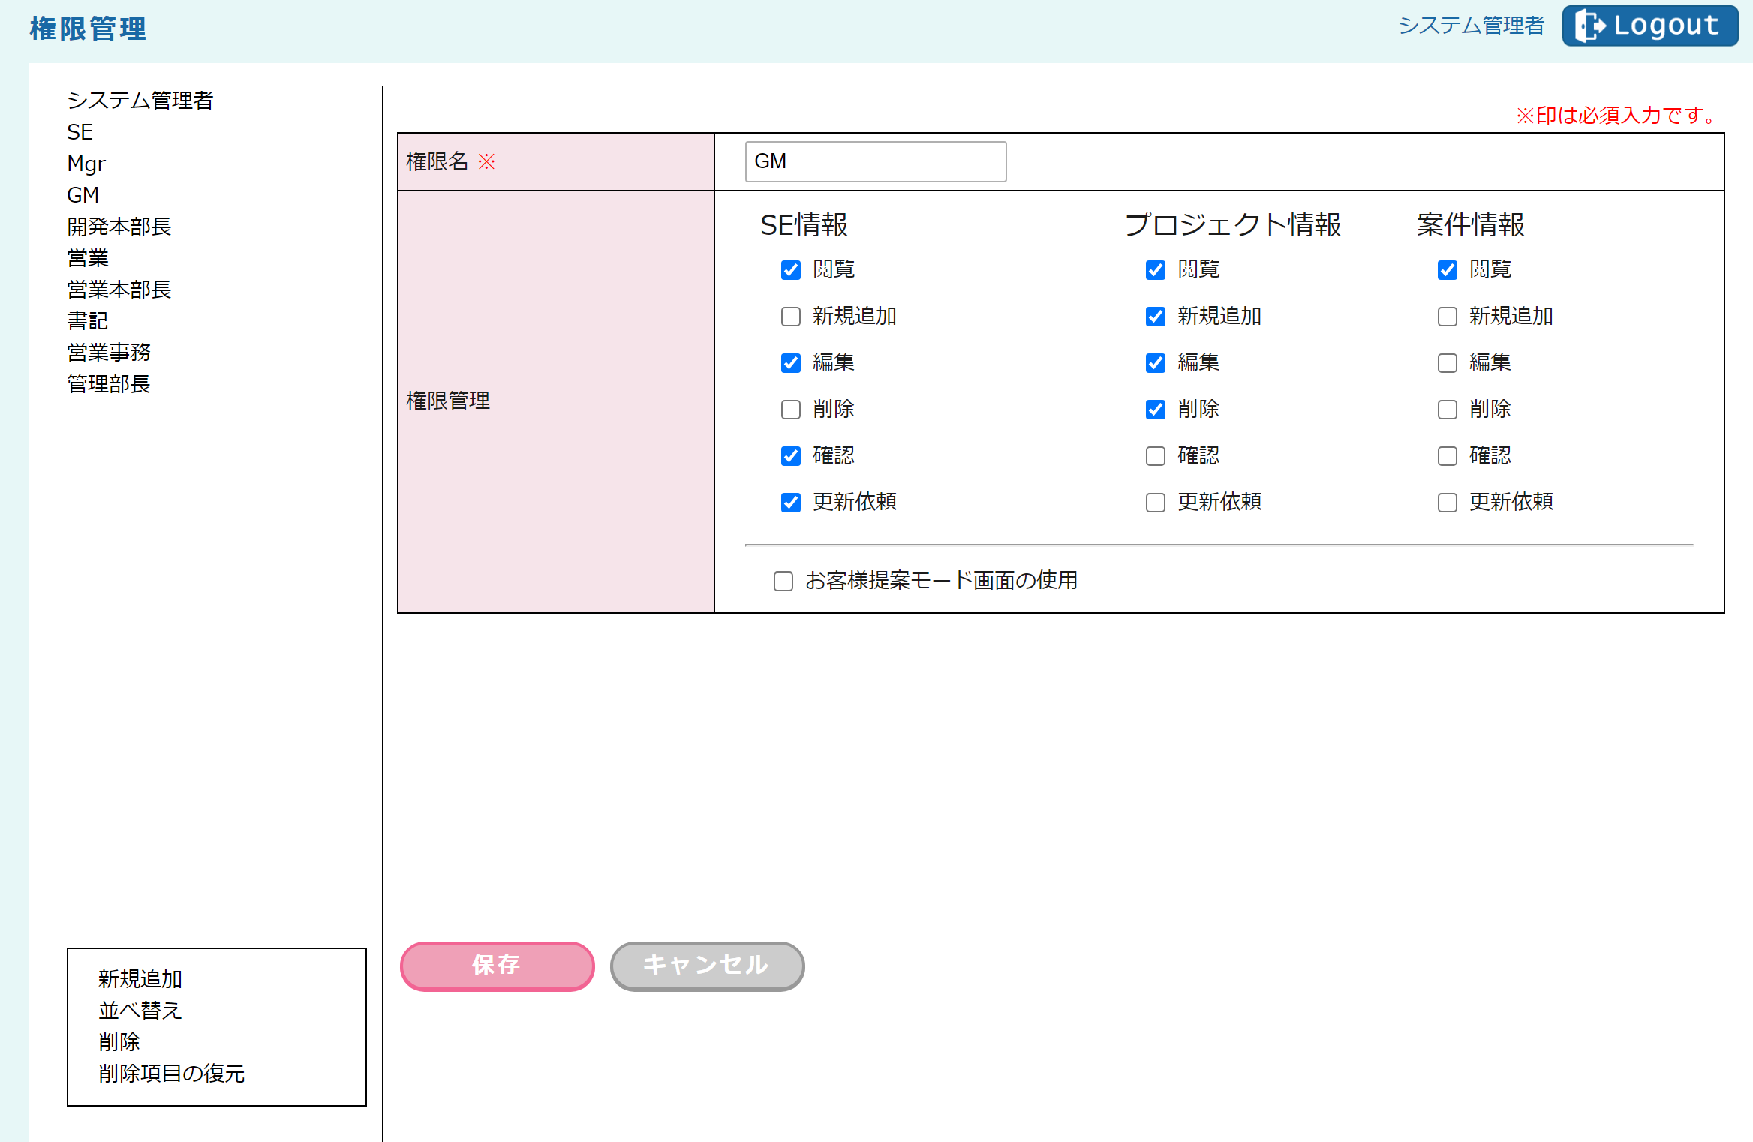The image size is (1753, 1142).
Task: Uncheck 削除 under プロジェクト情報
Action: click(x=1155, y=410)
